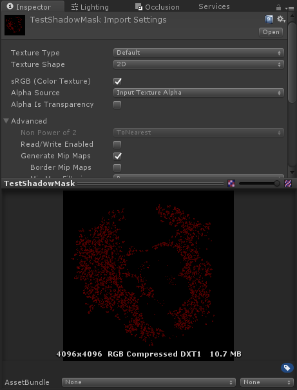
Task: Enable the Read/Write Enabled checkbox
Action: tap(117, 145)
